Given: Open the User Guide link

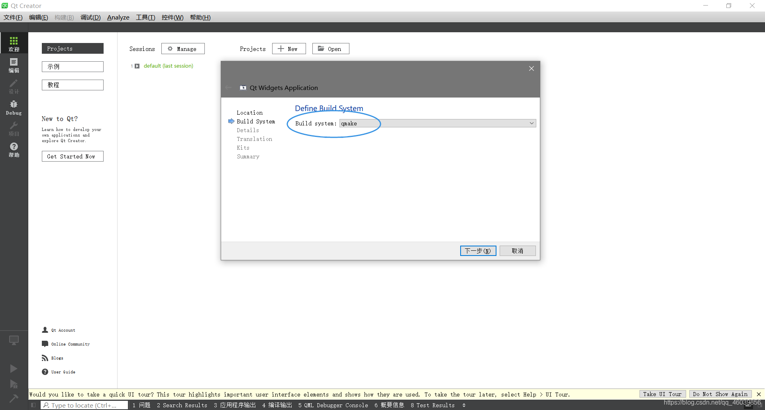Looking at the screenshot, I should click(x=63, y=372).
